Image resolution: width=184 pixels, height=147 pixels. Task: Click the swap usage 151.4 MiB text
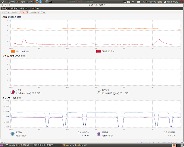pos(115,93)
